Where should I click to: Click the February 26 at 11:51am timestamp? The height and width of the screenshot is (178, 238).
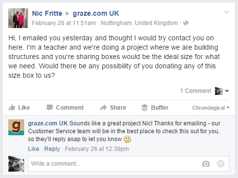click(64, 23)
